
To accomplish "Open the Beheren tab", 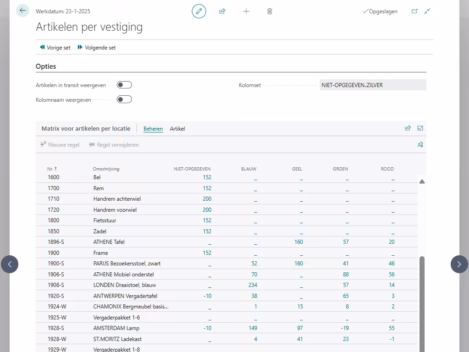I will click(153, 129).
